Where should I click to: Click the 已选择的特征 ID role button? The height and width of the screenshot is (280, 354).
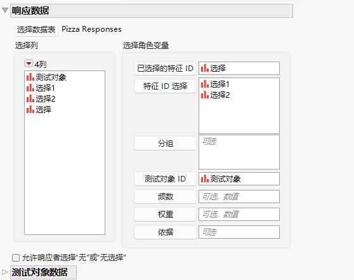point(165,68)
